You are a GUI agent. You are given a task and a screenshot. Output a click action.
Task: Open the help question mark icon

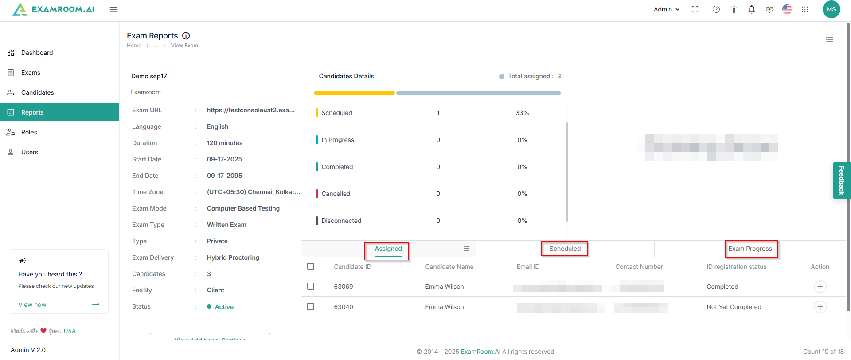(x=716, y=9)
